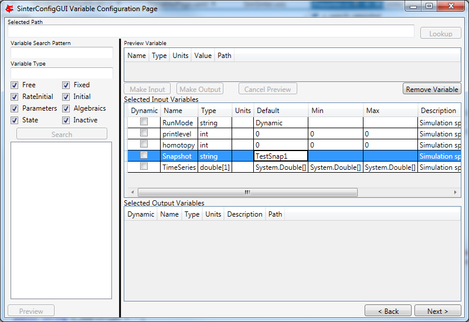Screen dimensions: 469x322
Task: Click the input table Max column header
Action: [390, 111]
